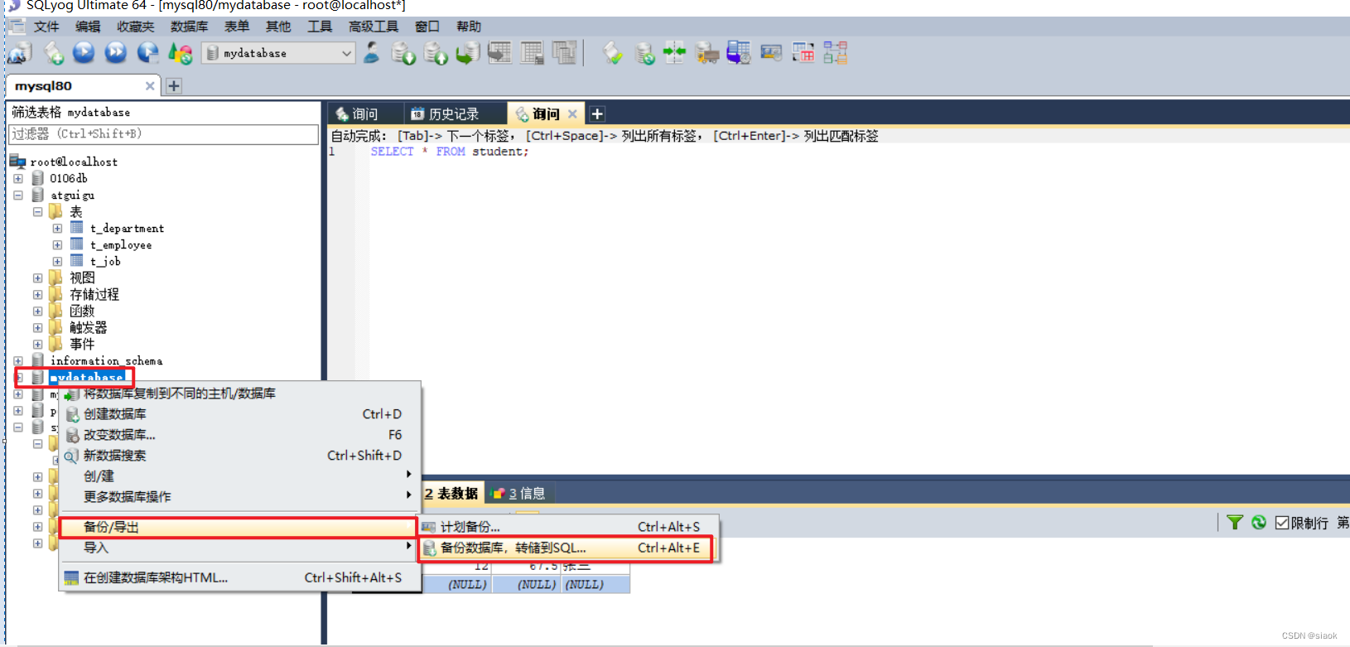This screenshot has height=647, width=1350.
Task: Click the database icon with curved green arrow
Action: click(468, 53)
